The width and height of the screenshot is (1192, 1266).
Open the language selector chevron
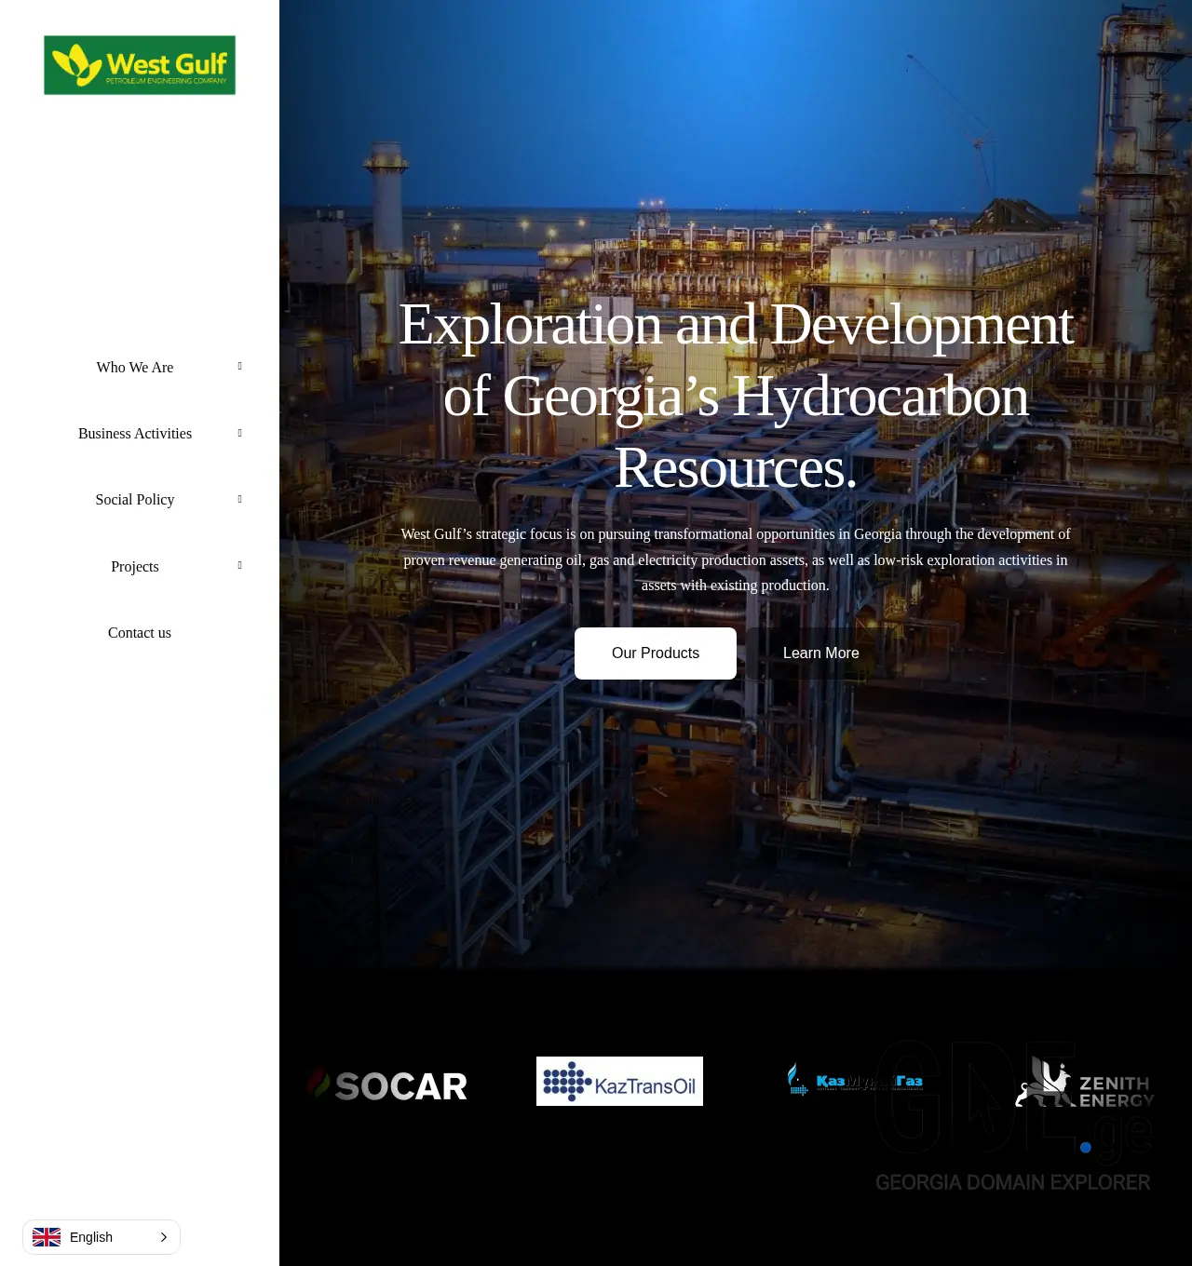click(x=164, y=1236)
